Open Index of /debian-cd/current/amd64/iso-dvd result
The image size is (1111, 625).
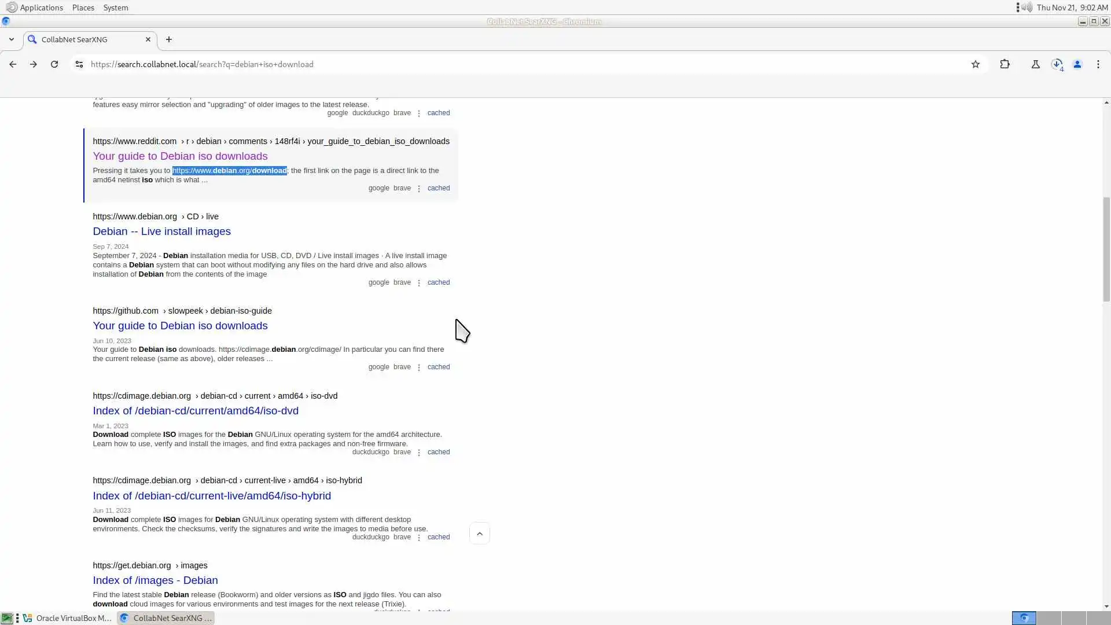coord(196,411)
